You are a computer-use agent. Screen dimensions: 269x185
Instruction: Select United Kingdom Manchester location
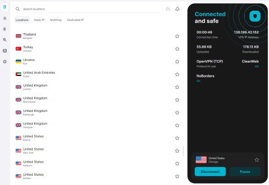97,100
